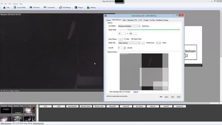Viewport: 222px width, 125px height.
Task: Click Alerts Off button
Action: 166,106
